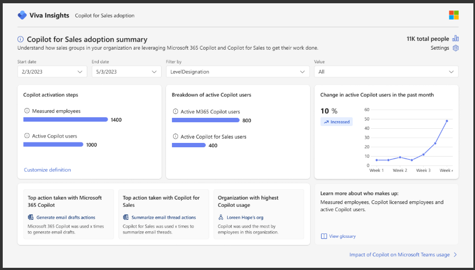Click Outlook icon beside Generate email drafts actions
Image resolution: width=475 pixels, height=270 pixels.
31,217
